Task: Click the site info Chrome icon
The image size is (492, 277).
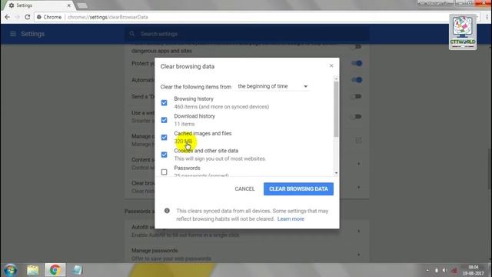Action: click(39, 17)
